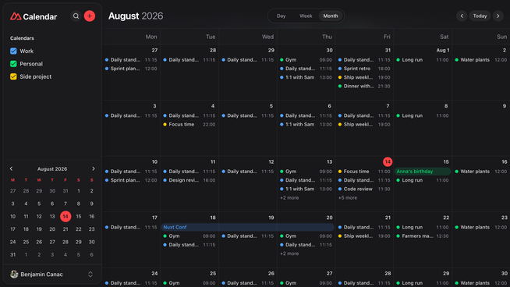The height and width of the screenshot is (287, 510).
Task: Switch to Week view
Action: 306,16
